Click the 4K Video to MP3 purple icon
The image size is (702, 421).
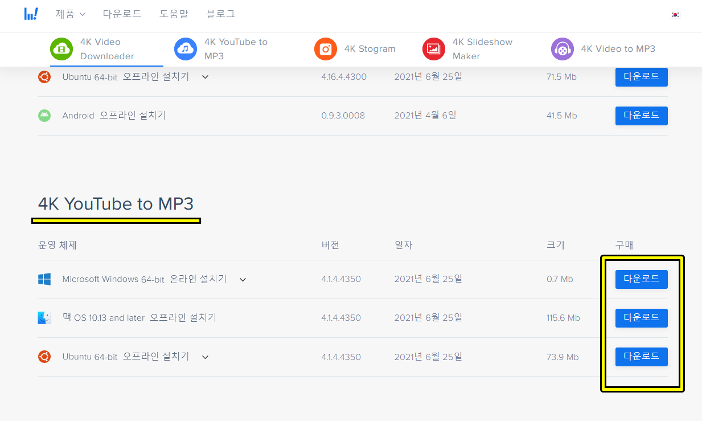click(563, 49)
